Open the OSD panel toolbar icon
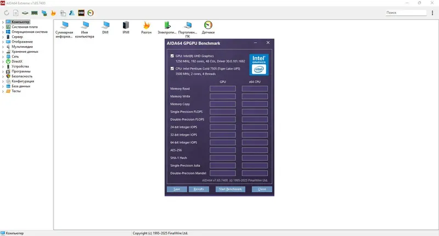439x236 pixels. (81, 13)
